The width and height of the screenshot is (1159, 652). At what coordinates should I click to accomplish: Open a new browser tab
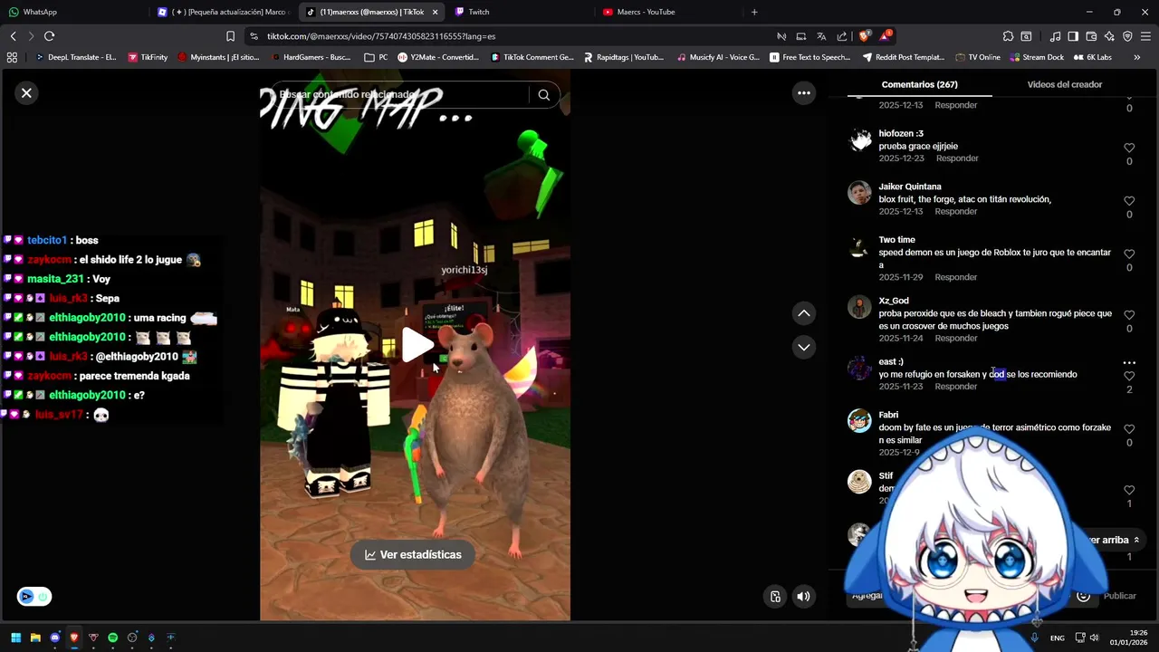754,12
